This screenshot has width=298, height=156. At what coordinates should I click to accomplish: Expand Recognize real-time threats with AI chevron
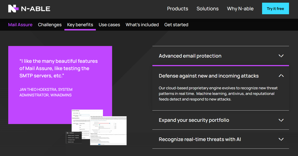point(281,139)
